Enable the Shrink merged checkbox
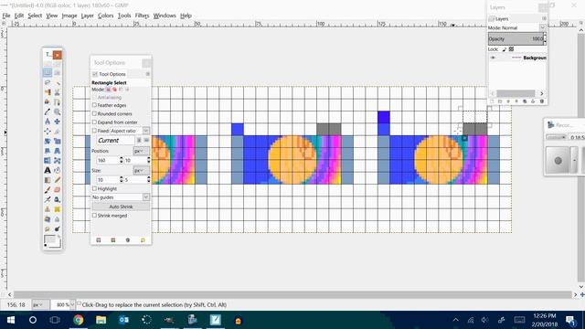 [x=94, y=216]
